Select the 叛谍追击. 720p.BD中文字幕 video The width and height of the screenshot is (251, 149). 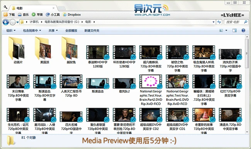tap(45, 88)
